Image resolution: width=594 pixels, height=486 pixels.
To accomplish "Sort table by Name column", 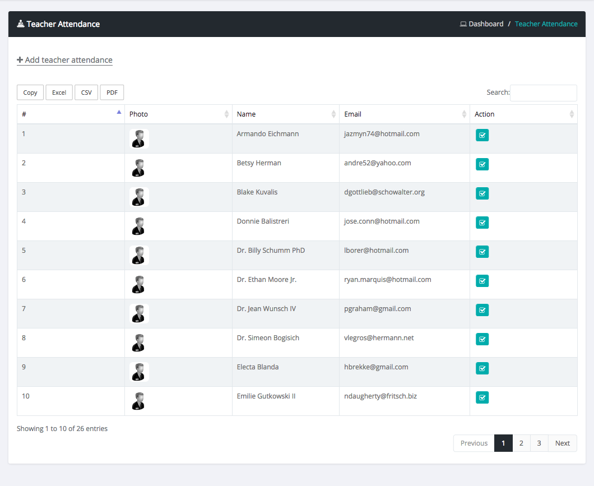I will pyautogui.click(x=285, y=114).
